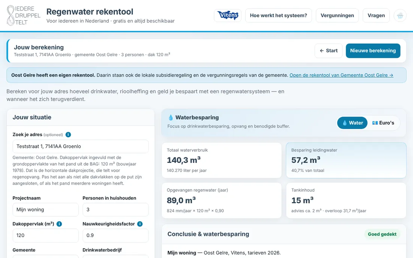Image resolution: width=413 pixels, height=258 pixels.
Task: Switch results view to Euro's
Action: pos(383,123)
